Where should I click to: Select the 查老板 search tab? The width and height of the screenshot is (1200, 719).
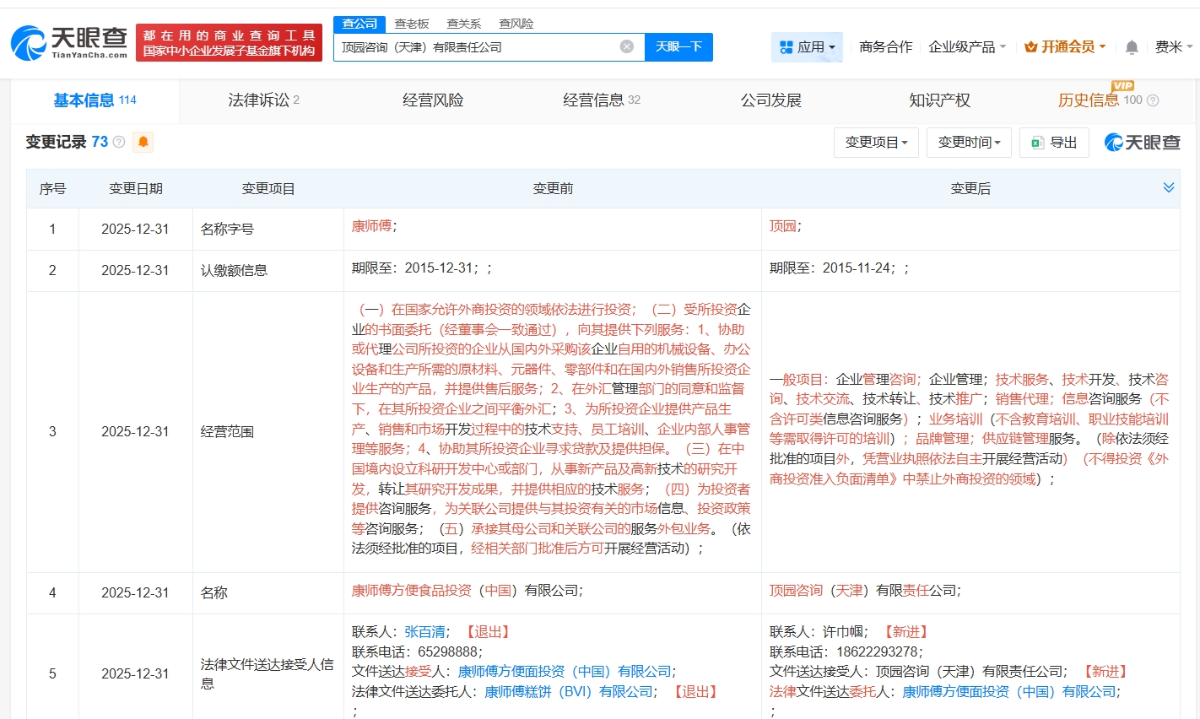pos(412,24)
